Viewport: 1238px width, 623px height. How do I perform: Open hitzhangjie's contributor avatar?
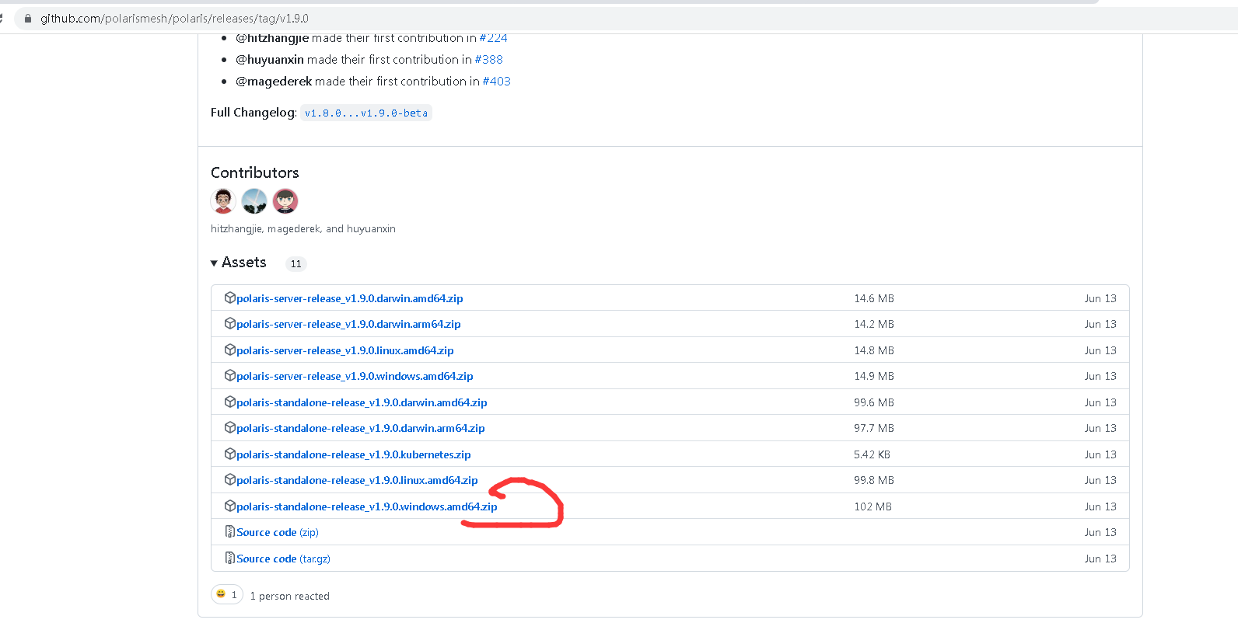click(x=223, y=201)
